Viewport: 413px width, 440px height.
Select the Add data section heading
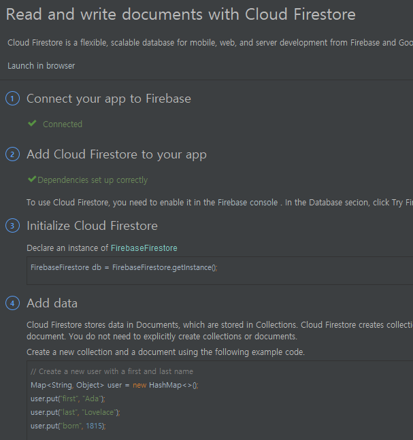(52, 303)
